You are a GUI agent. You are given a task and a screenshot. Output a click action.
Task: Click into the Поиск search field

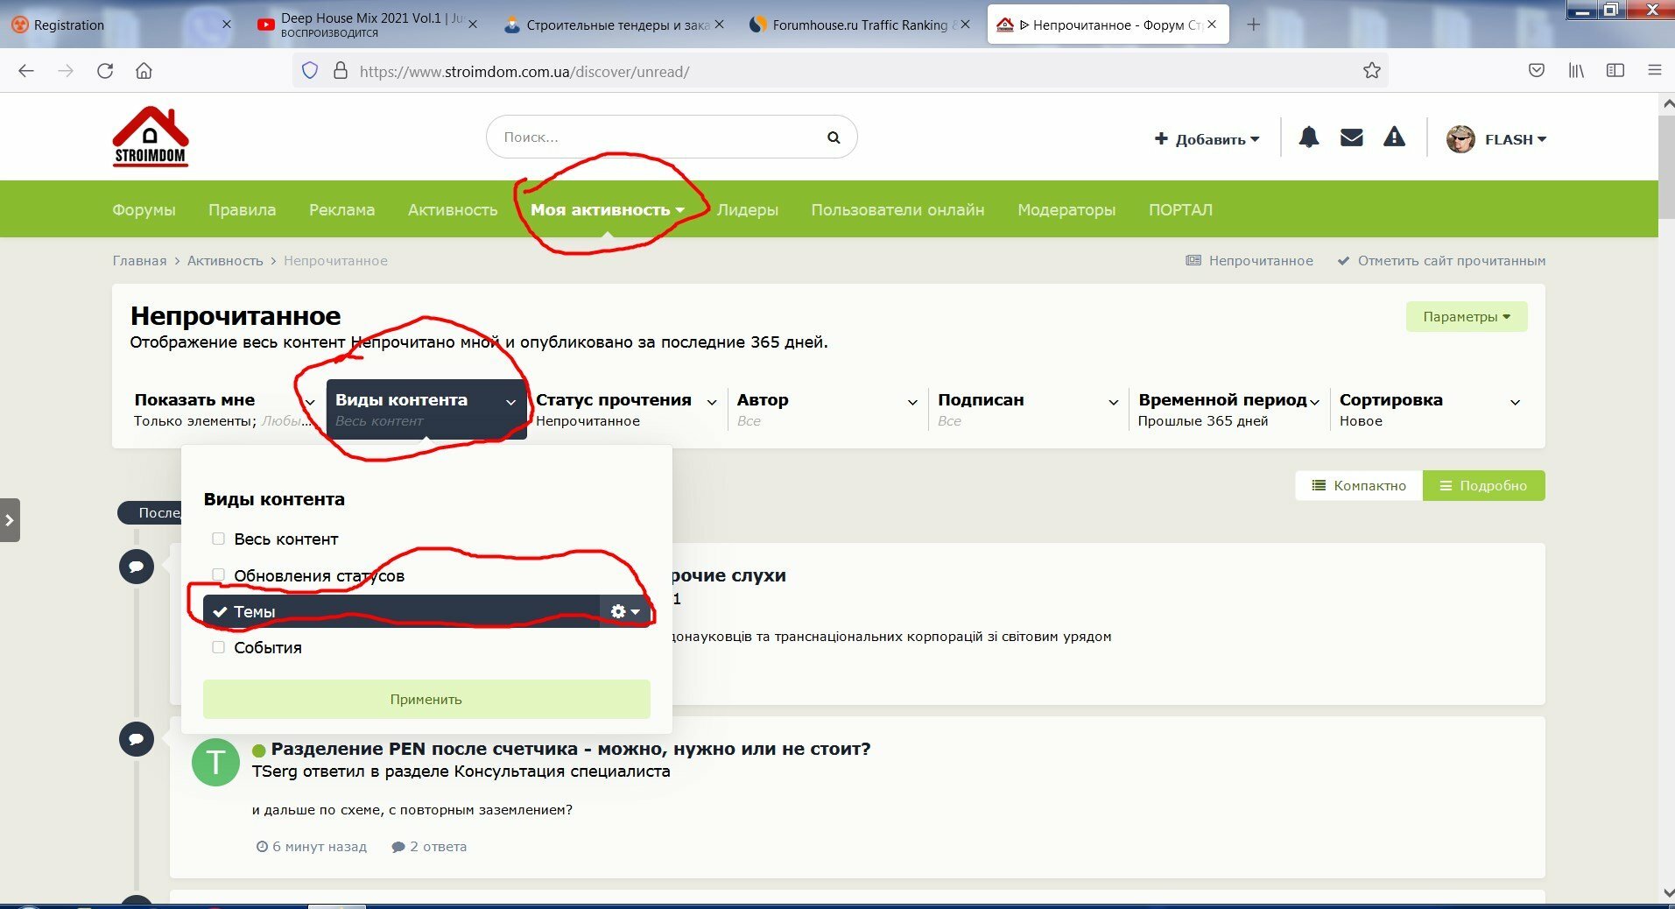pyautogui.click(x=657, y=137)
